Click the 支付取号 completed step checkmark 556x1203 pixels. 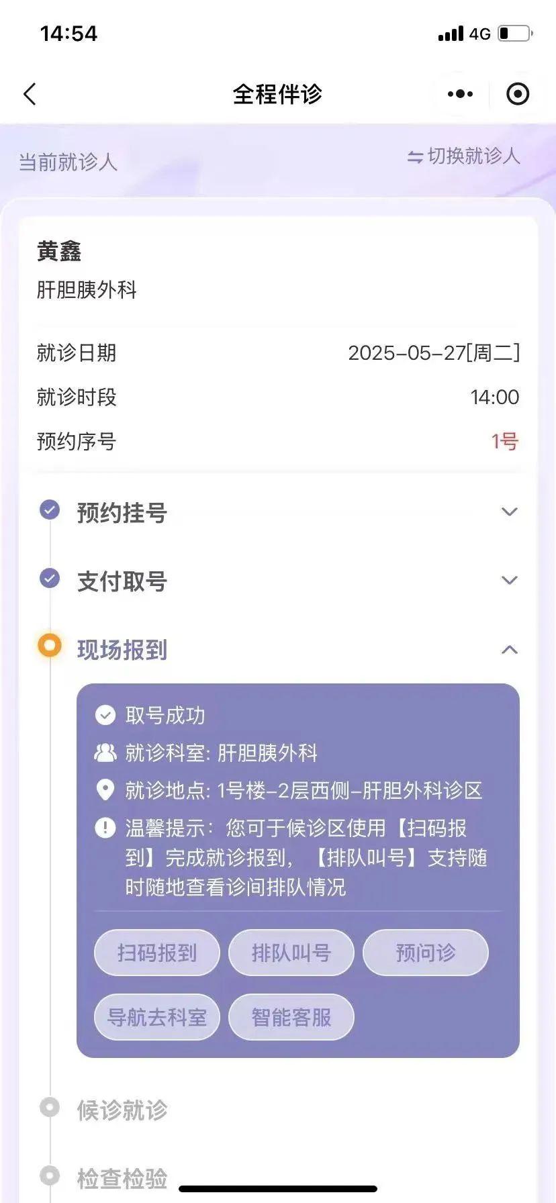pos(50,578)
